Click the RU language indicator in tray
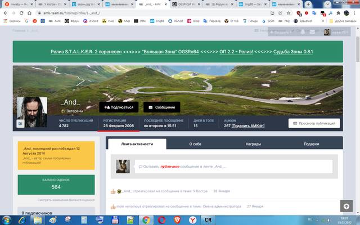 coord(310,220)
